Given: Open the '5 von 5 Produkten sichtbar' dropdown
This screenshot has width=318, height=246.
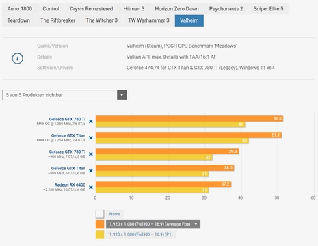Looking at the screenshot, I should [64, 95].
